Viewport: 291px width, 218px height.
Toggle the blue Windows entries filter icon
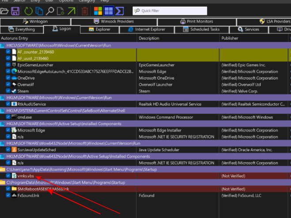click(x=109, y=11)
